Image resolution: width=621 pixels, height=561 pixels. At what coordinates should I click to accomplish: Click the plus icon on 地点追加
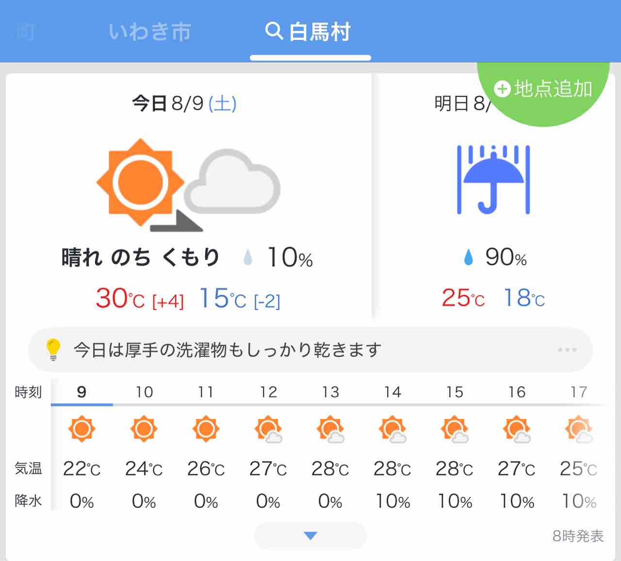click(x=502, y=89)
